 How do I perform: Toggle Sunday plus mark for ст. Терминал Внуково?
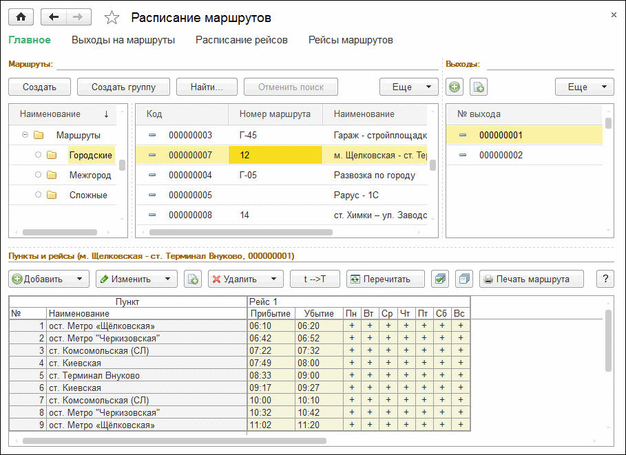pyautogui.click(x=460, y=375)
